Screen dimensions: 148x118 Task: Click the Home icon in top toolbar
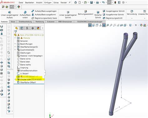click(x=76, y=2)
